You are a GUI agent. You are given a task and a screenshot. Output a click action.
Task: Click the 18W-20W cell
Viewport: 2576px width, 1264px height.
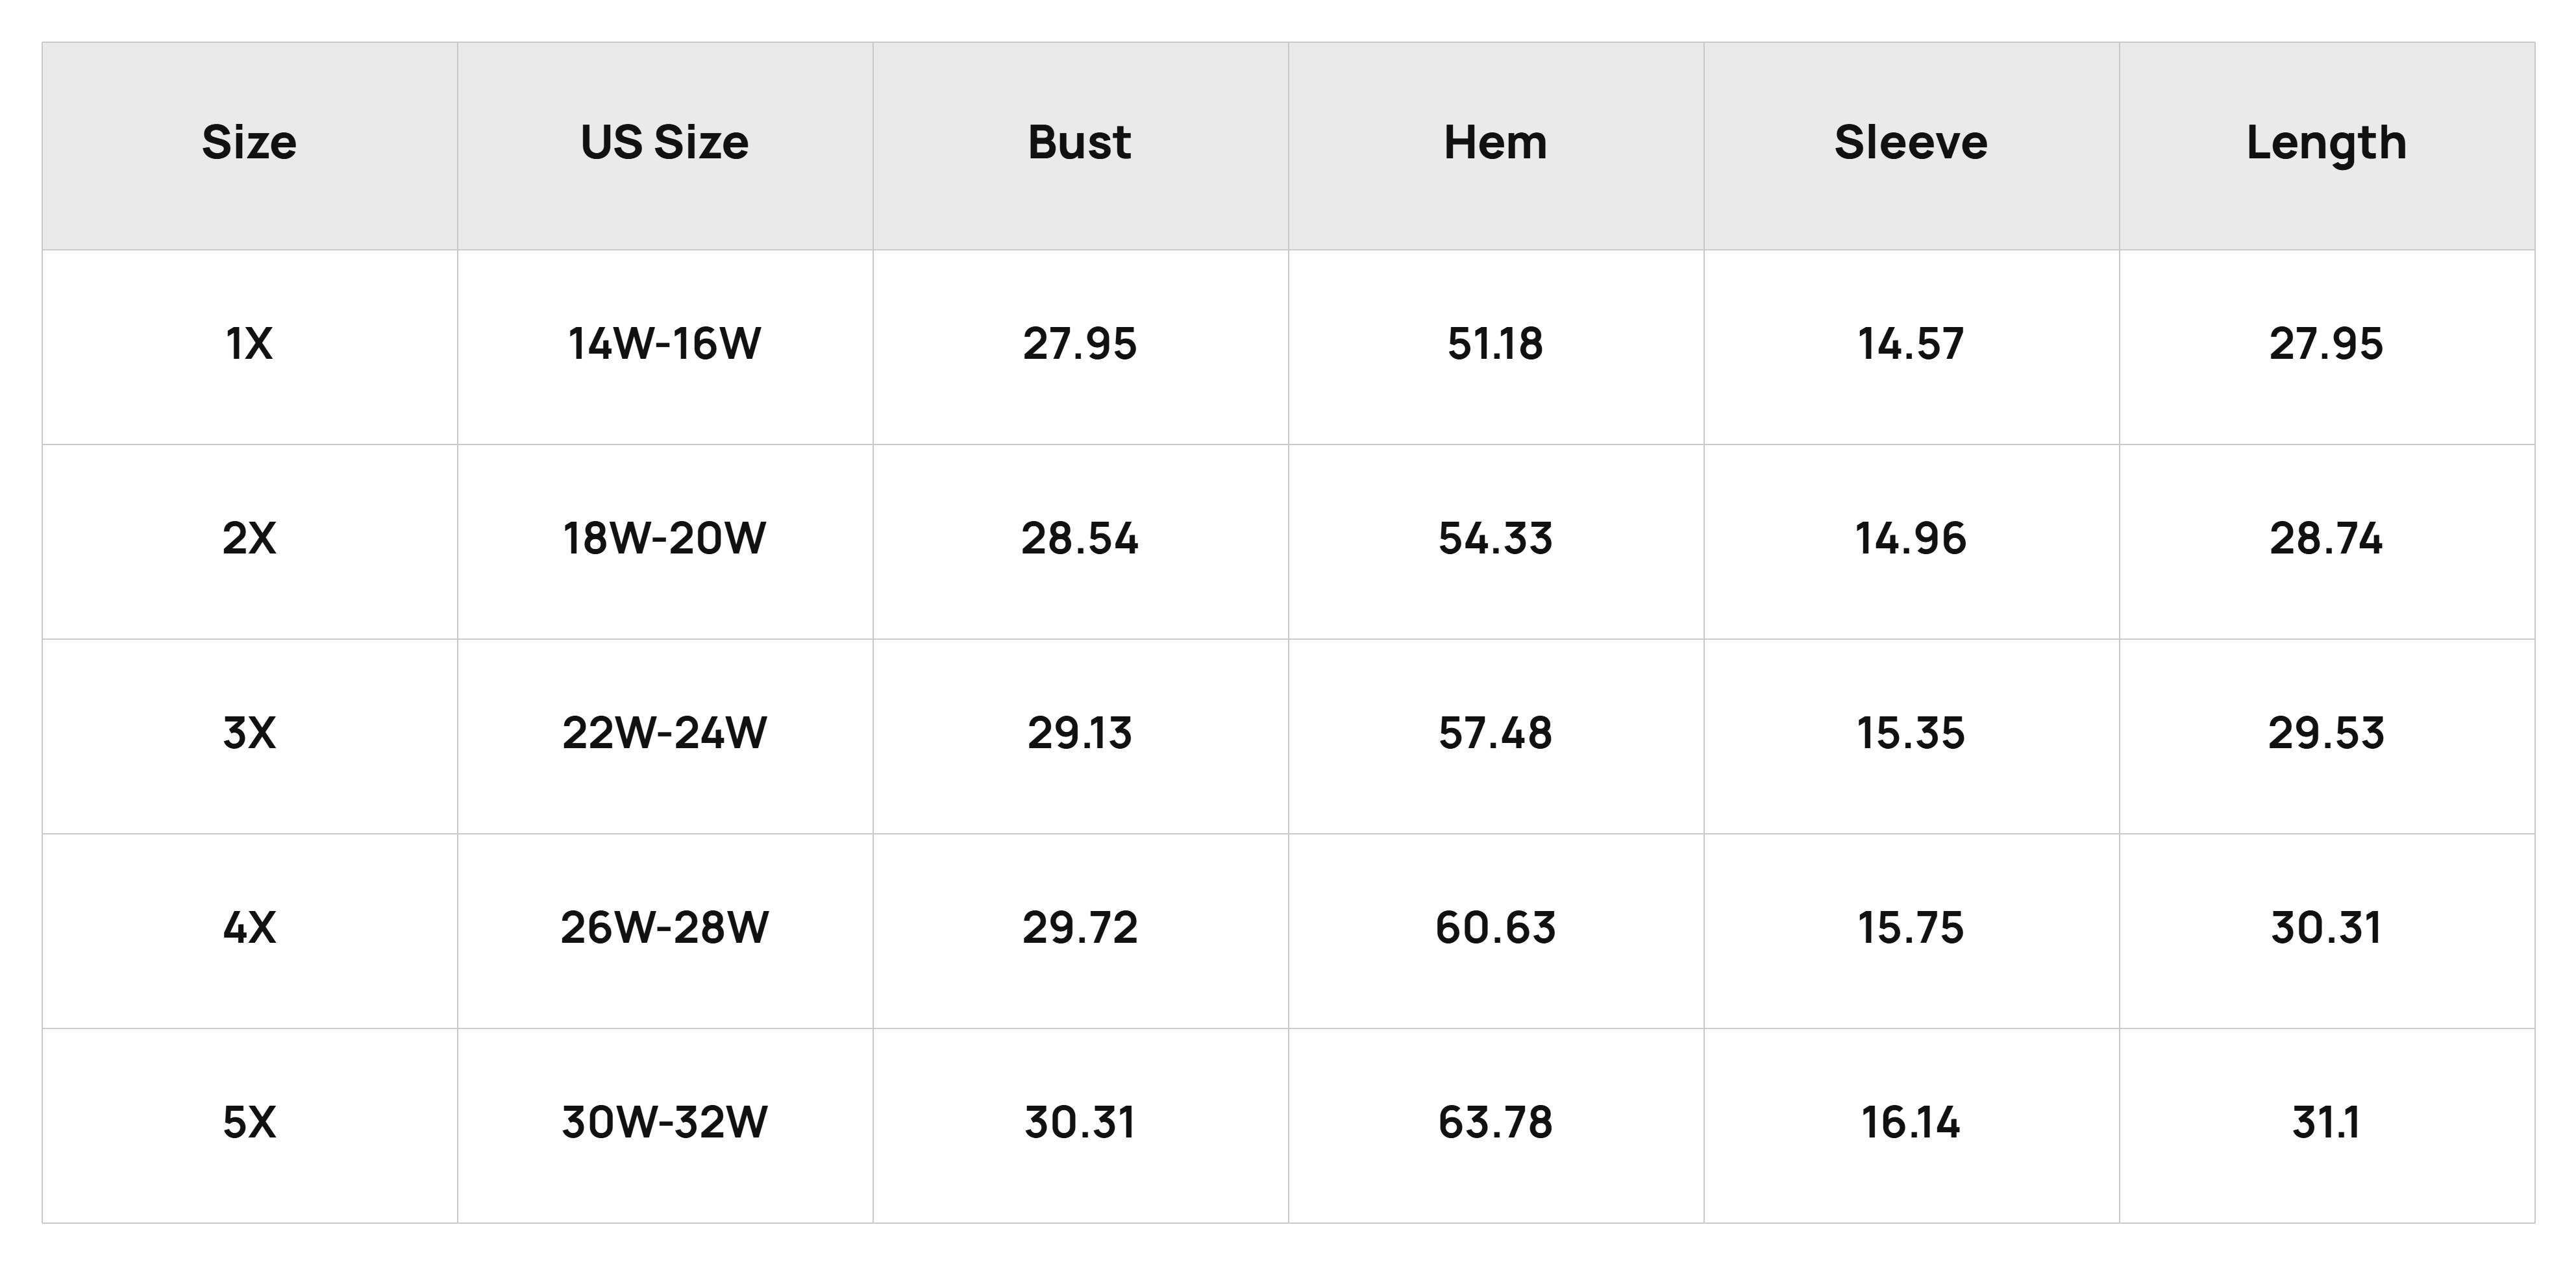coord(665,540)
